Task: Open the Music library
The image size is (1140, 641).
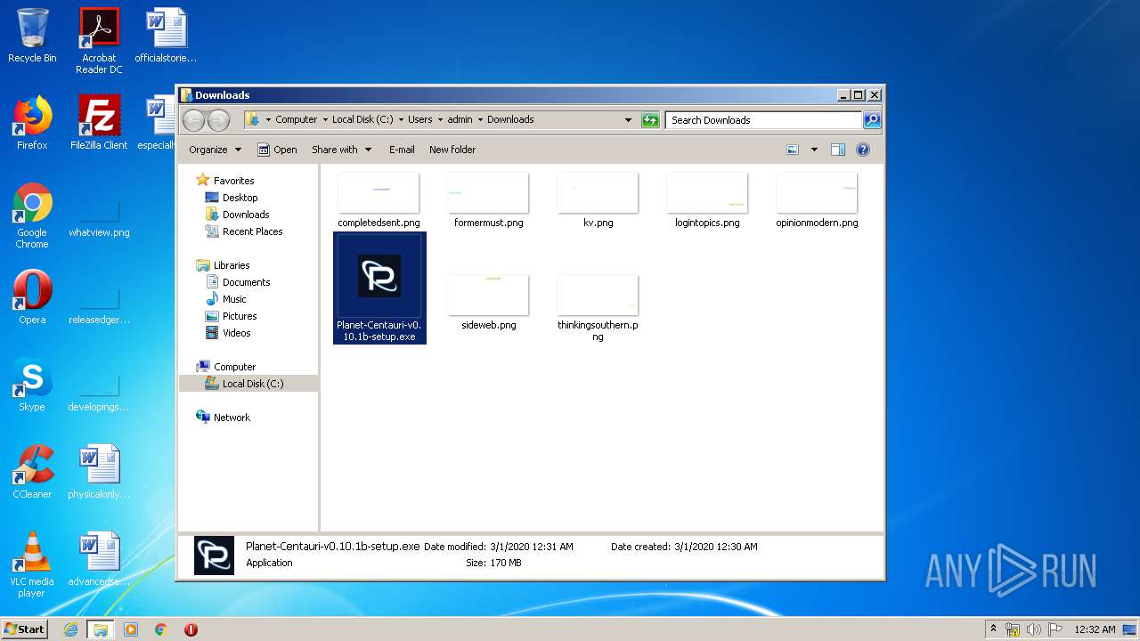Action: point(234,299)
